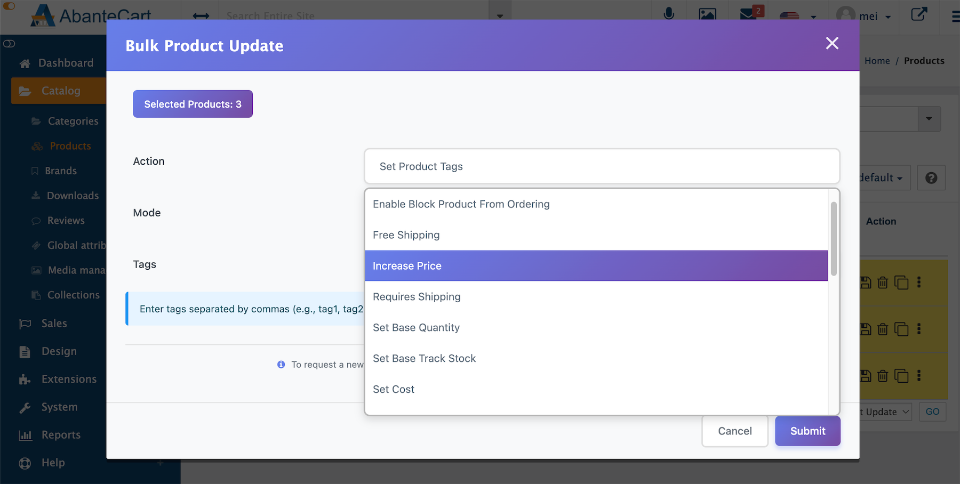The width and height of the screenshot is (960, 484).
Task: Click the Action select box showing Set Product Tags
Action: pos(602,166)
